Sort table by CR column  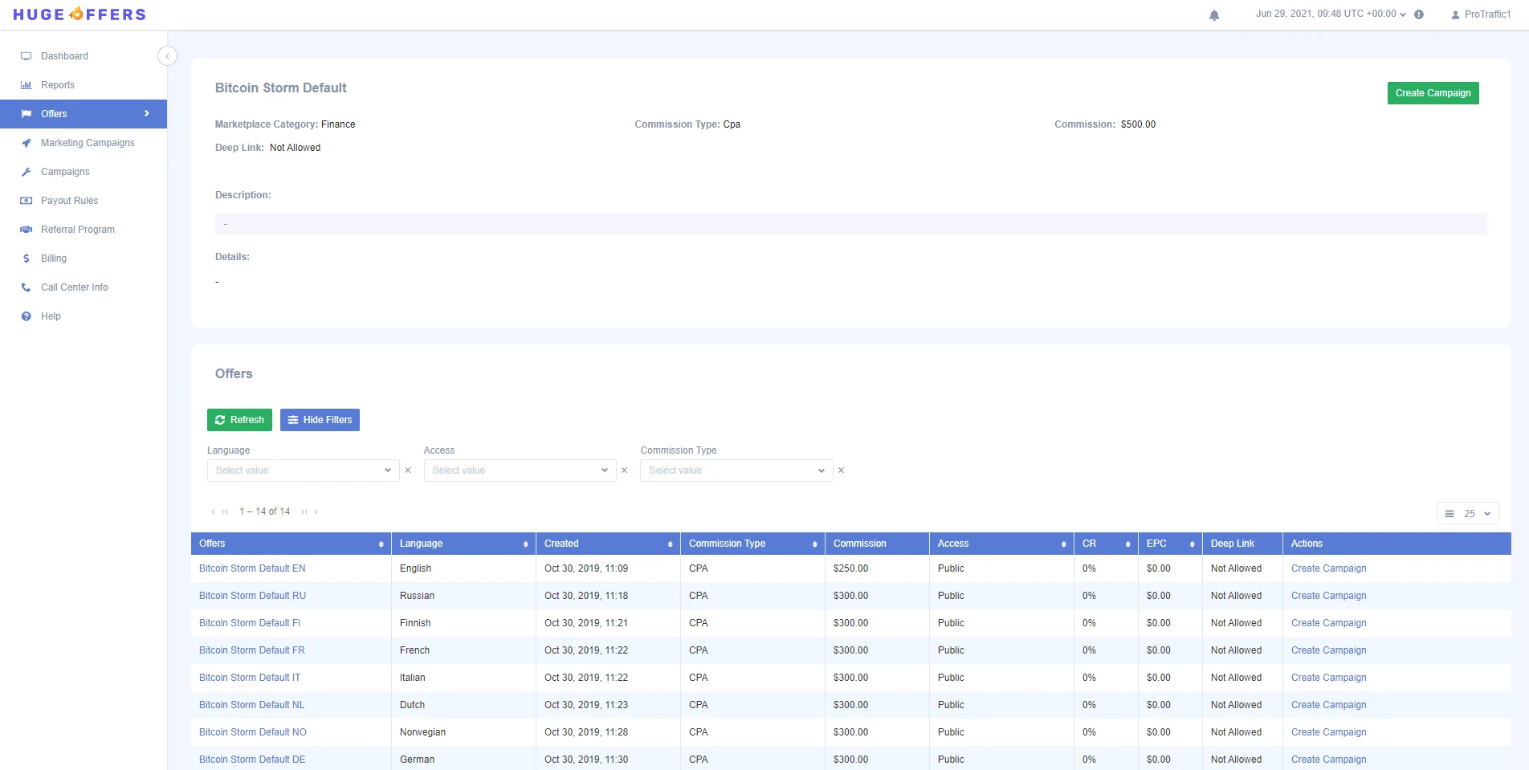click(x=1128, y=544)
